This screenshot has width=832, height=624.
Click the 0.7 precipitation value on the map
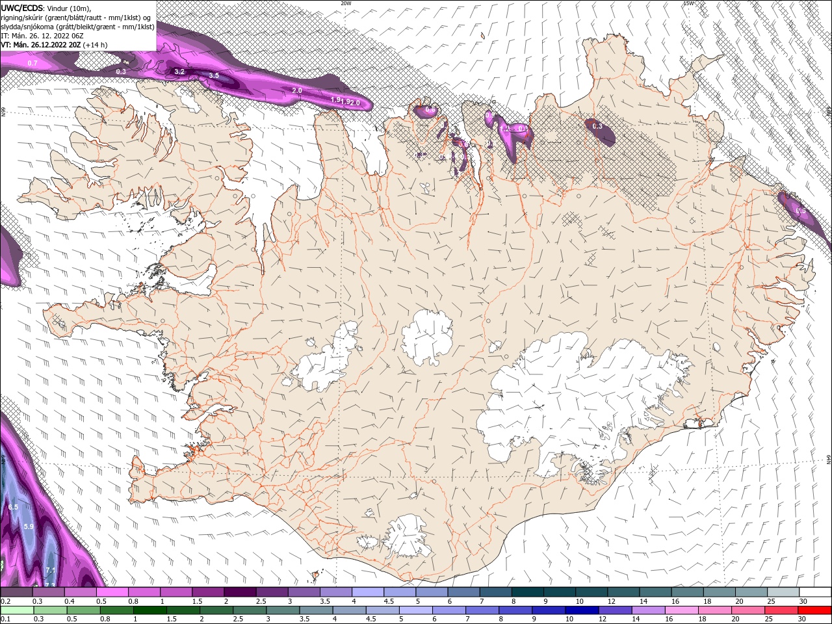[32, 63]
